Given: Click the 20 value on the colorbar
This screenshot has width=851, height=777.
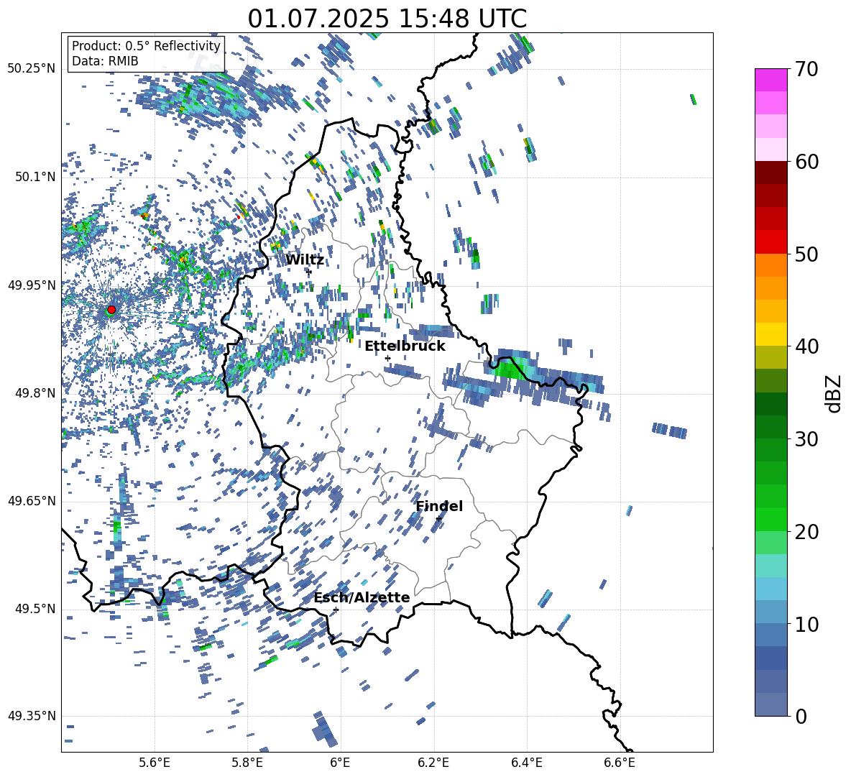Looking at the screenshot, I should pyautogui.click(x=806, y=531).
